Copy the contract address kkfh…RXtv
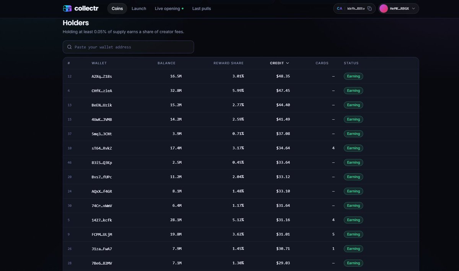This screenshot has height=271, width=459. (369, 8)
